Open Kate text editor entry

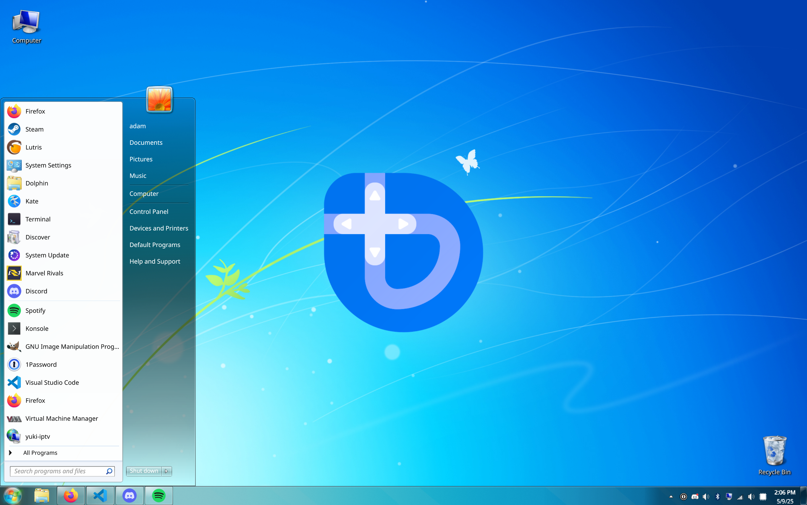coord(32,201)
